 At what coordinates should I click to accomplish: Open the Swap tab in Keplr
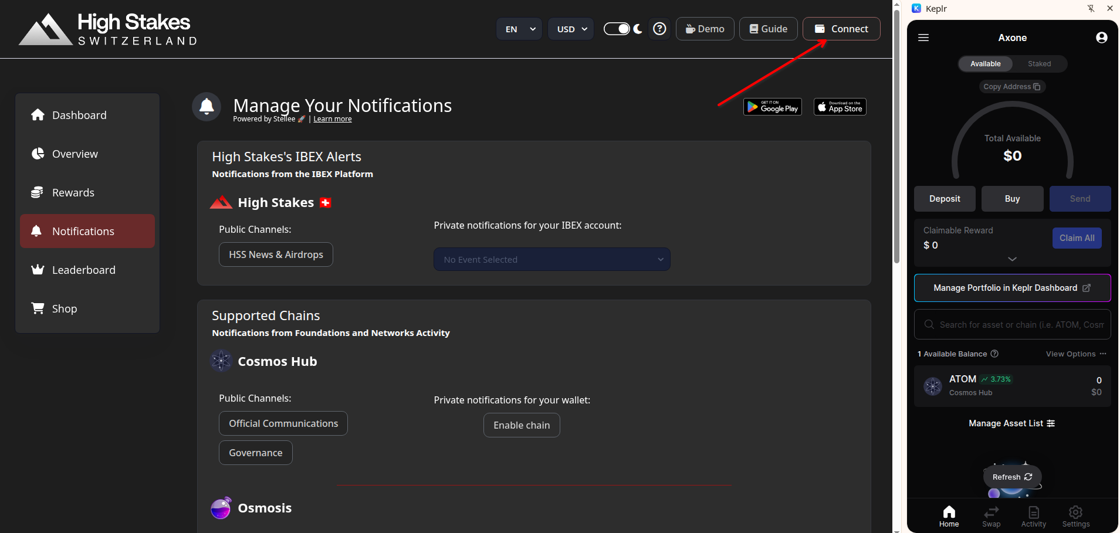(991, 516)
